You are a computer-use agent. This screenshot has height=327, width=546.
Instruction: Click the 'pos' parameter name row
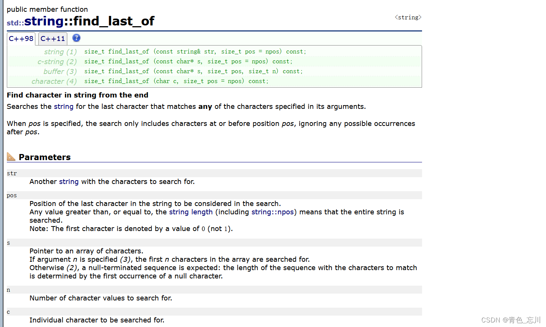(214, 195)
